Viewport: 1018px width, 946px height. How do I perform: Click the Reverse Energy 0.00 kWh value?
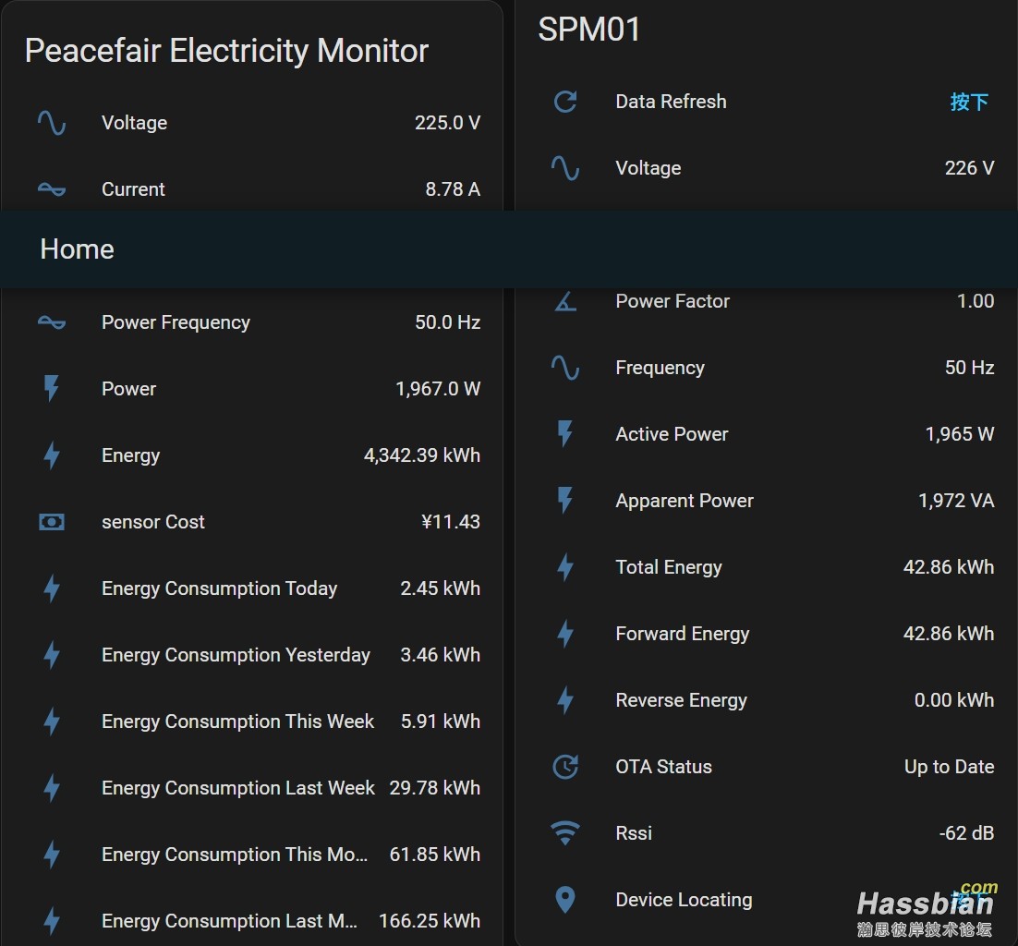[x=953, y=700]
